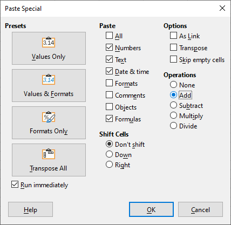Toggle the Date & time checkbox
This screenshot has height=225, width=231.
click(x=109, y=71)
